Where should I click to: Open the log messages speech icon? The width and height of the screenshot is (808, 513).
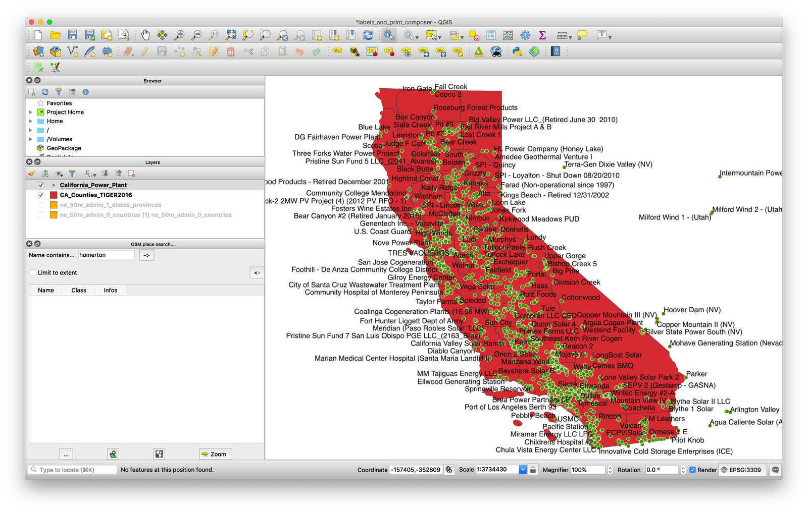776,470
